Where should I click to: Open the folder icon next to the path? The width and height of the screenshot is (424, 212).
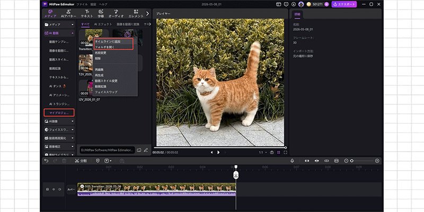139,150
